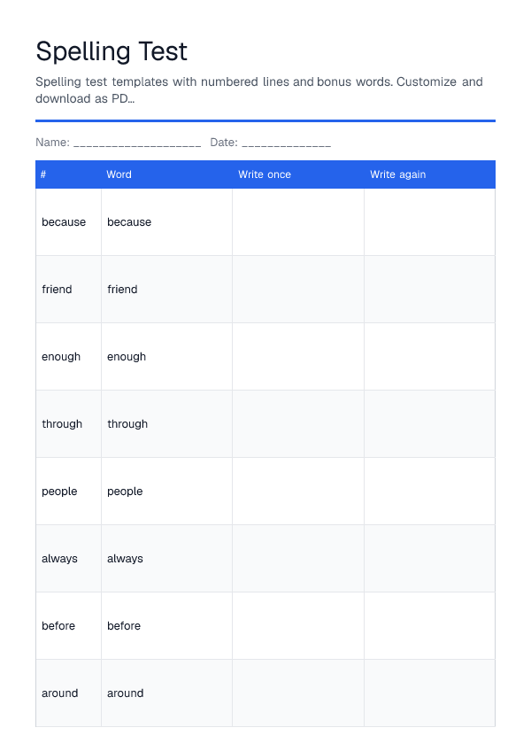The image size is (531, 751).
Task: Click 'before' in the # column
Action: [58, 626]
